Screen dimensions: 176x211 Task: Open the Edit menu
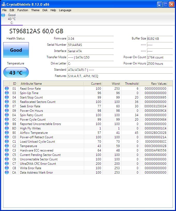(12, 10)
